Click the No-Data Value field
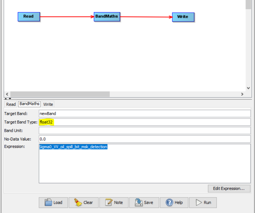The image size is (255, 213). 144,139
